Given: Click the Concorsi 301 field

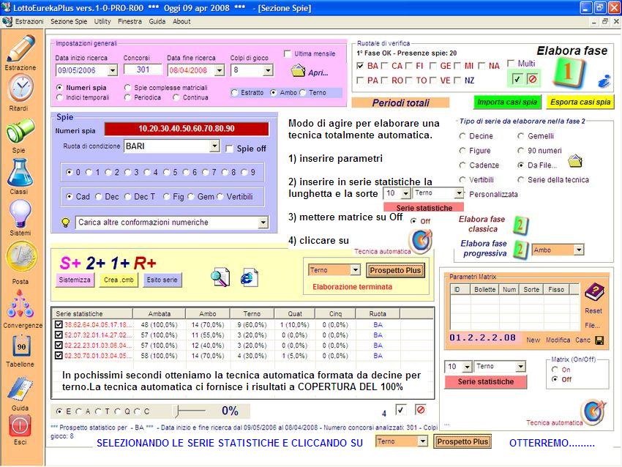Looking at the screenshot, I should [x=143, y=70].
